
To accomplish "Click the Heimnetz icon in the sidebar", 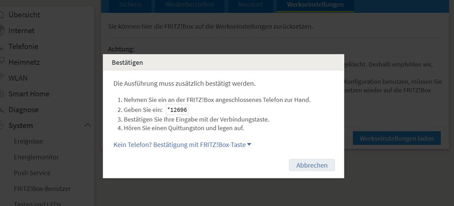I will tap(2, 62).
